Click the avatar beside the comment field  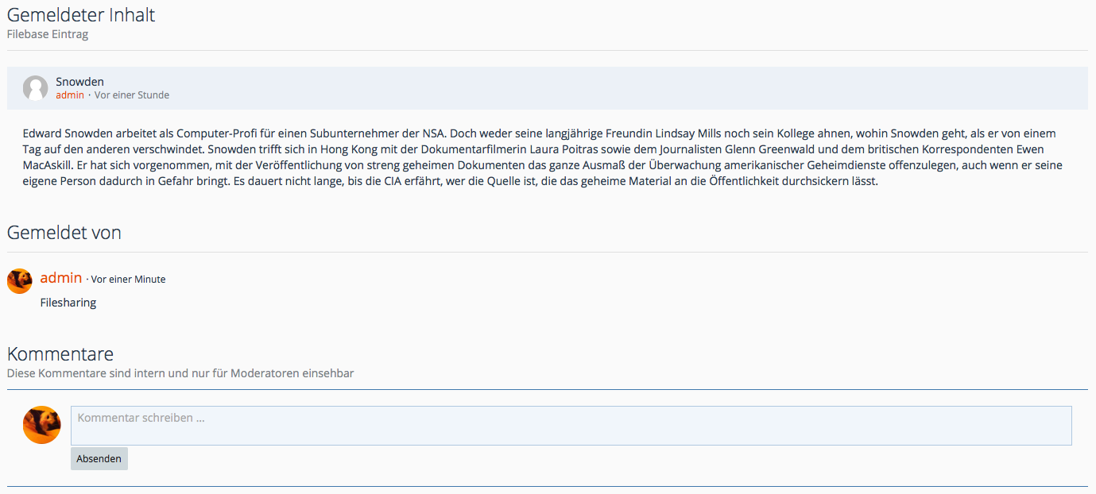tap(42, 425)
